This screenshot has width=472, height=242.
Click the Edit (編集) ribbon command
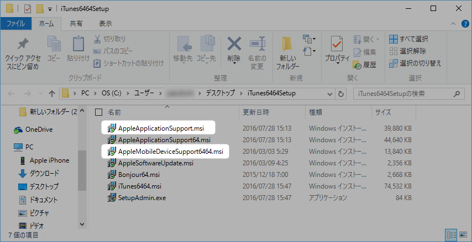click(365, 52)
